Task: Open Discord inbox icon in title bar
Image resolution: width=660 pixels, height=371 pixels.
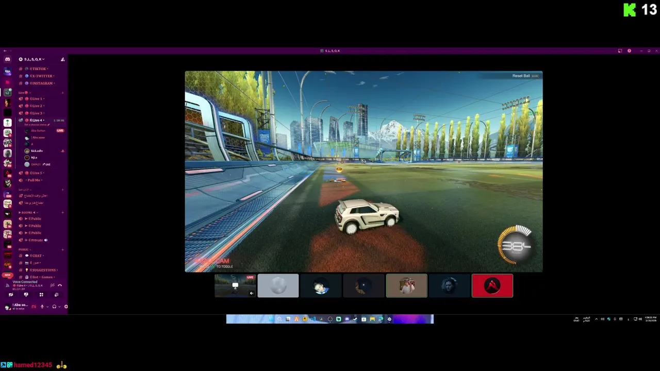Action: click(620, 51)
